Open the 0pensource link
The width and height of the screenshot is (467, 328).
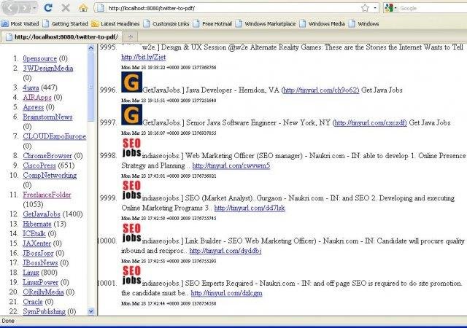(x=39, y=58)
